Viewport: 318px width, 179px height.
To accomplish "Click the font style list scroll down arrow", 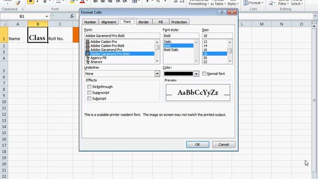I will tap(196, 61).
